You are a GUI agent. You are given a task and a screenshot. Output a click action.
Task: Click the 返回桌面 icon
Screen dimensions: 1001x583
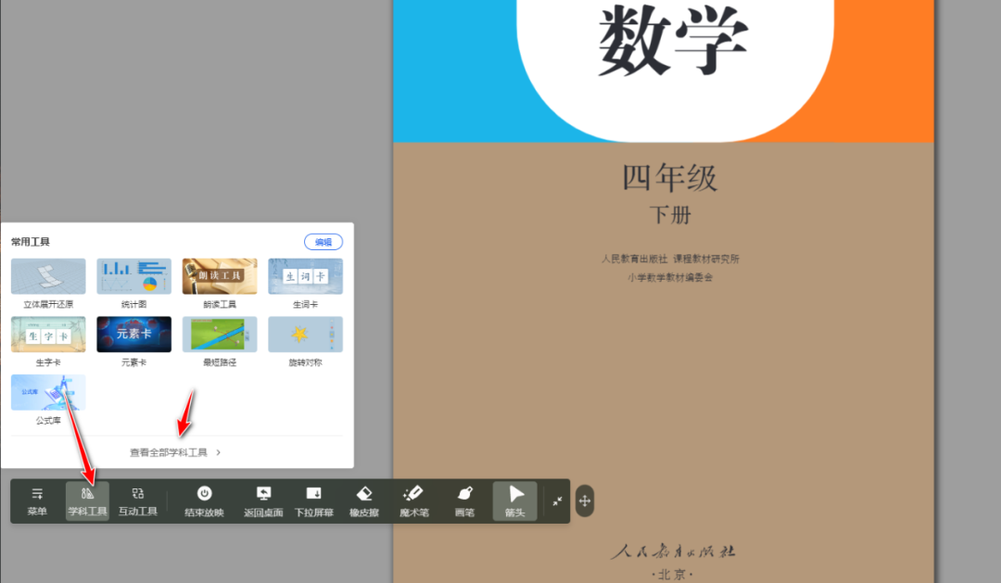pos(263,493)
